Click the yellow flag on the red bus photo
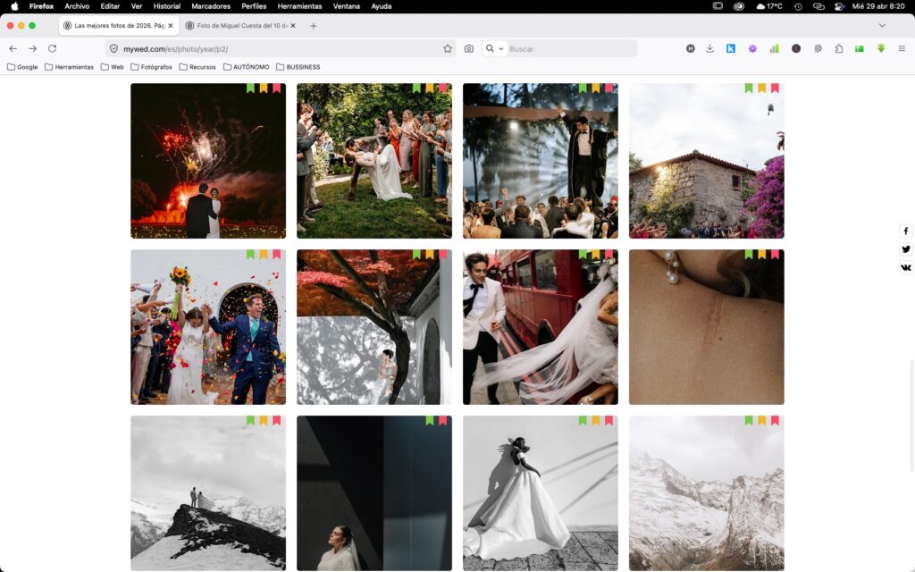915x572 pixels. coord(596,255)
